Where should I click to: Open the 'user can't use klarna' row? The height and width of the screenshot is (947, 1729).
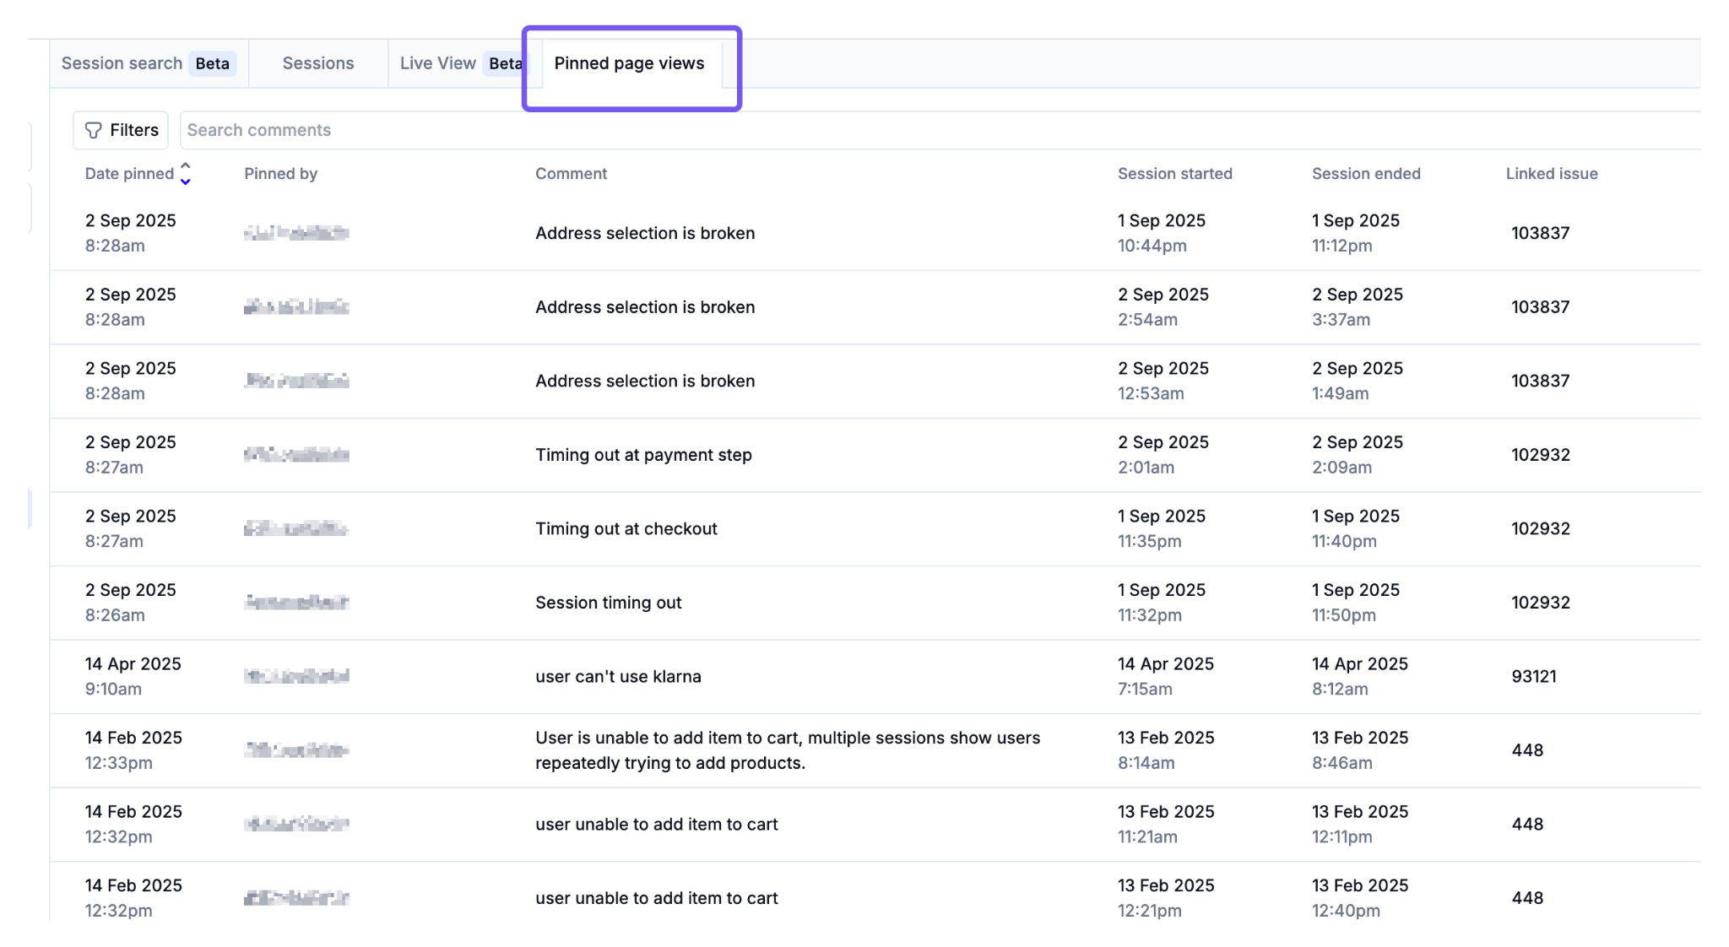tap(617, 676)
